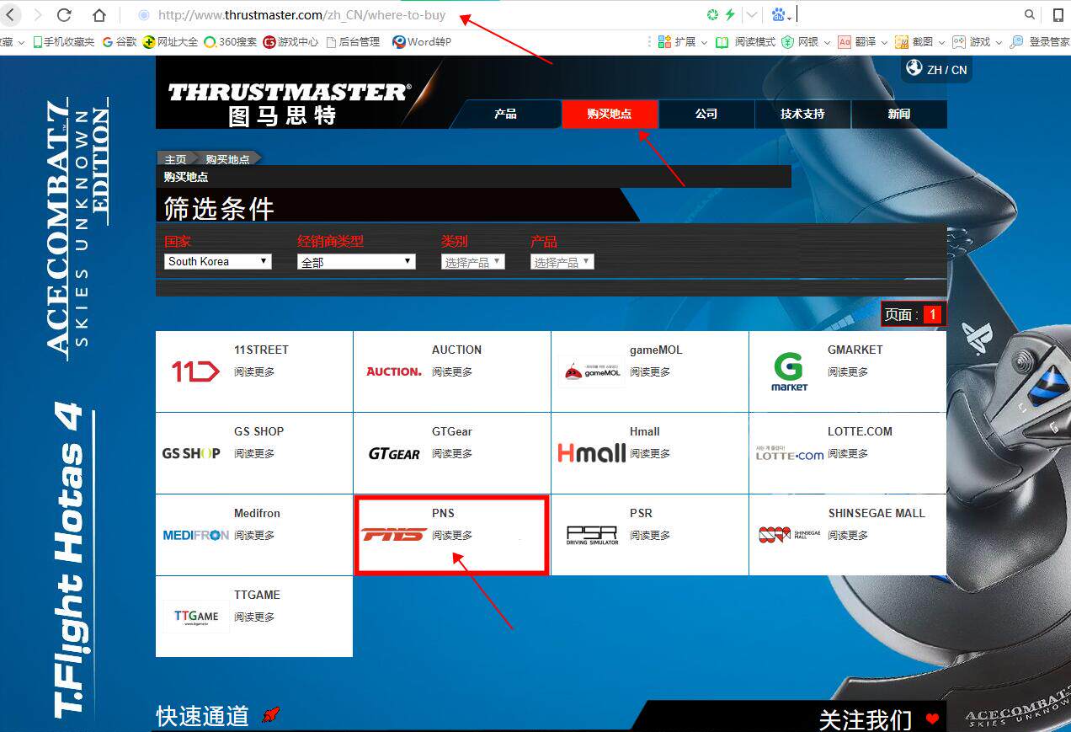Open the 游戏中心 bookmark

(290, 41)
